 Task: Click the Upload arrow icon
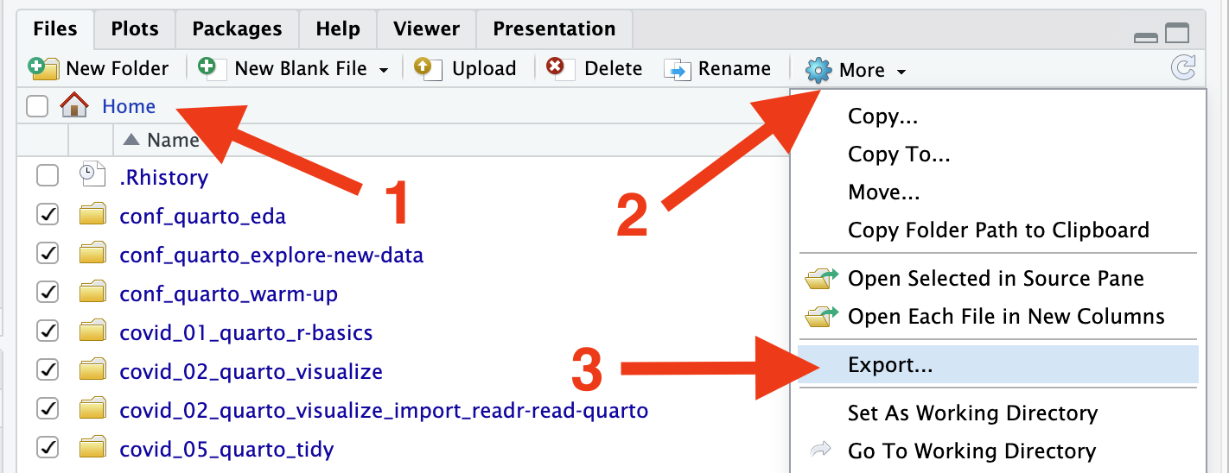coord(428,68)
